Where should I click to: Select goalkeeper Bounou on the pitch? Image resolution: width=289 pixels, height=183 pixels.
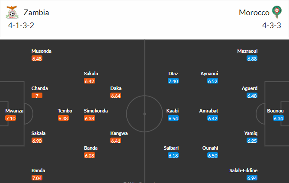tap(275, 111)
